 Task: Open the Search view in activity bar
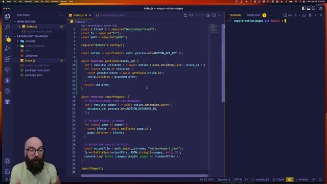pos(7,27)
